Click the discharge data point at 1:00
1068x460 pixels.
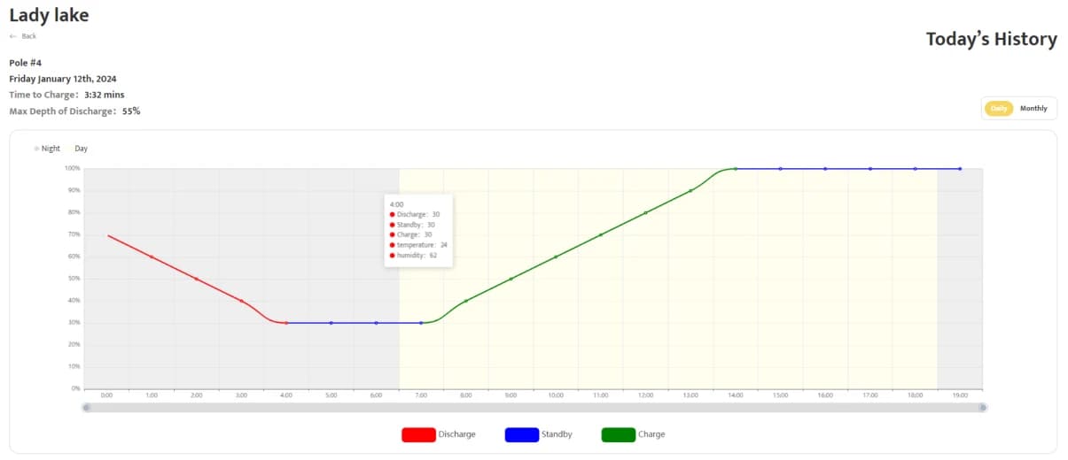152,257
